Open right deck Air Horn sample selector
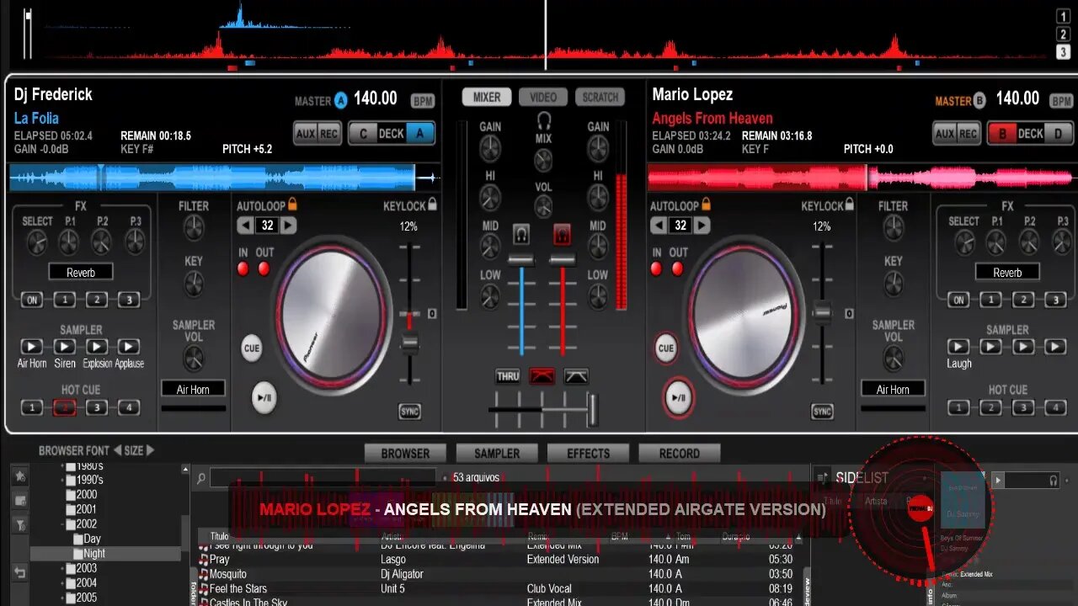Screen dimensions: 1078x606 tap(893, 389)
